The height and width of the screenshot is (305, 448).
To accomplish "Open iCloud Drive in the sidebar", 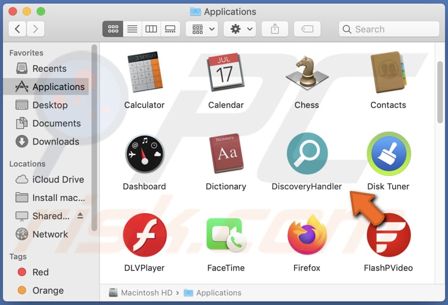I will (x=46, y=179).
